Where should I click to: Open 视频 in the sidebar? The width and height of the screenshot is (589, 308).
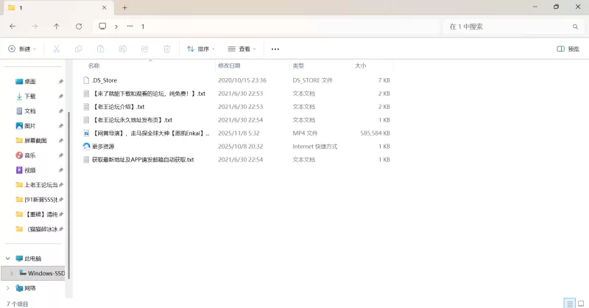click(30, 170)
